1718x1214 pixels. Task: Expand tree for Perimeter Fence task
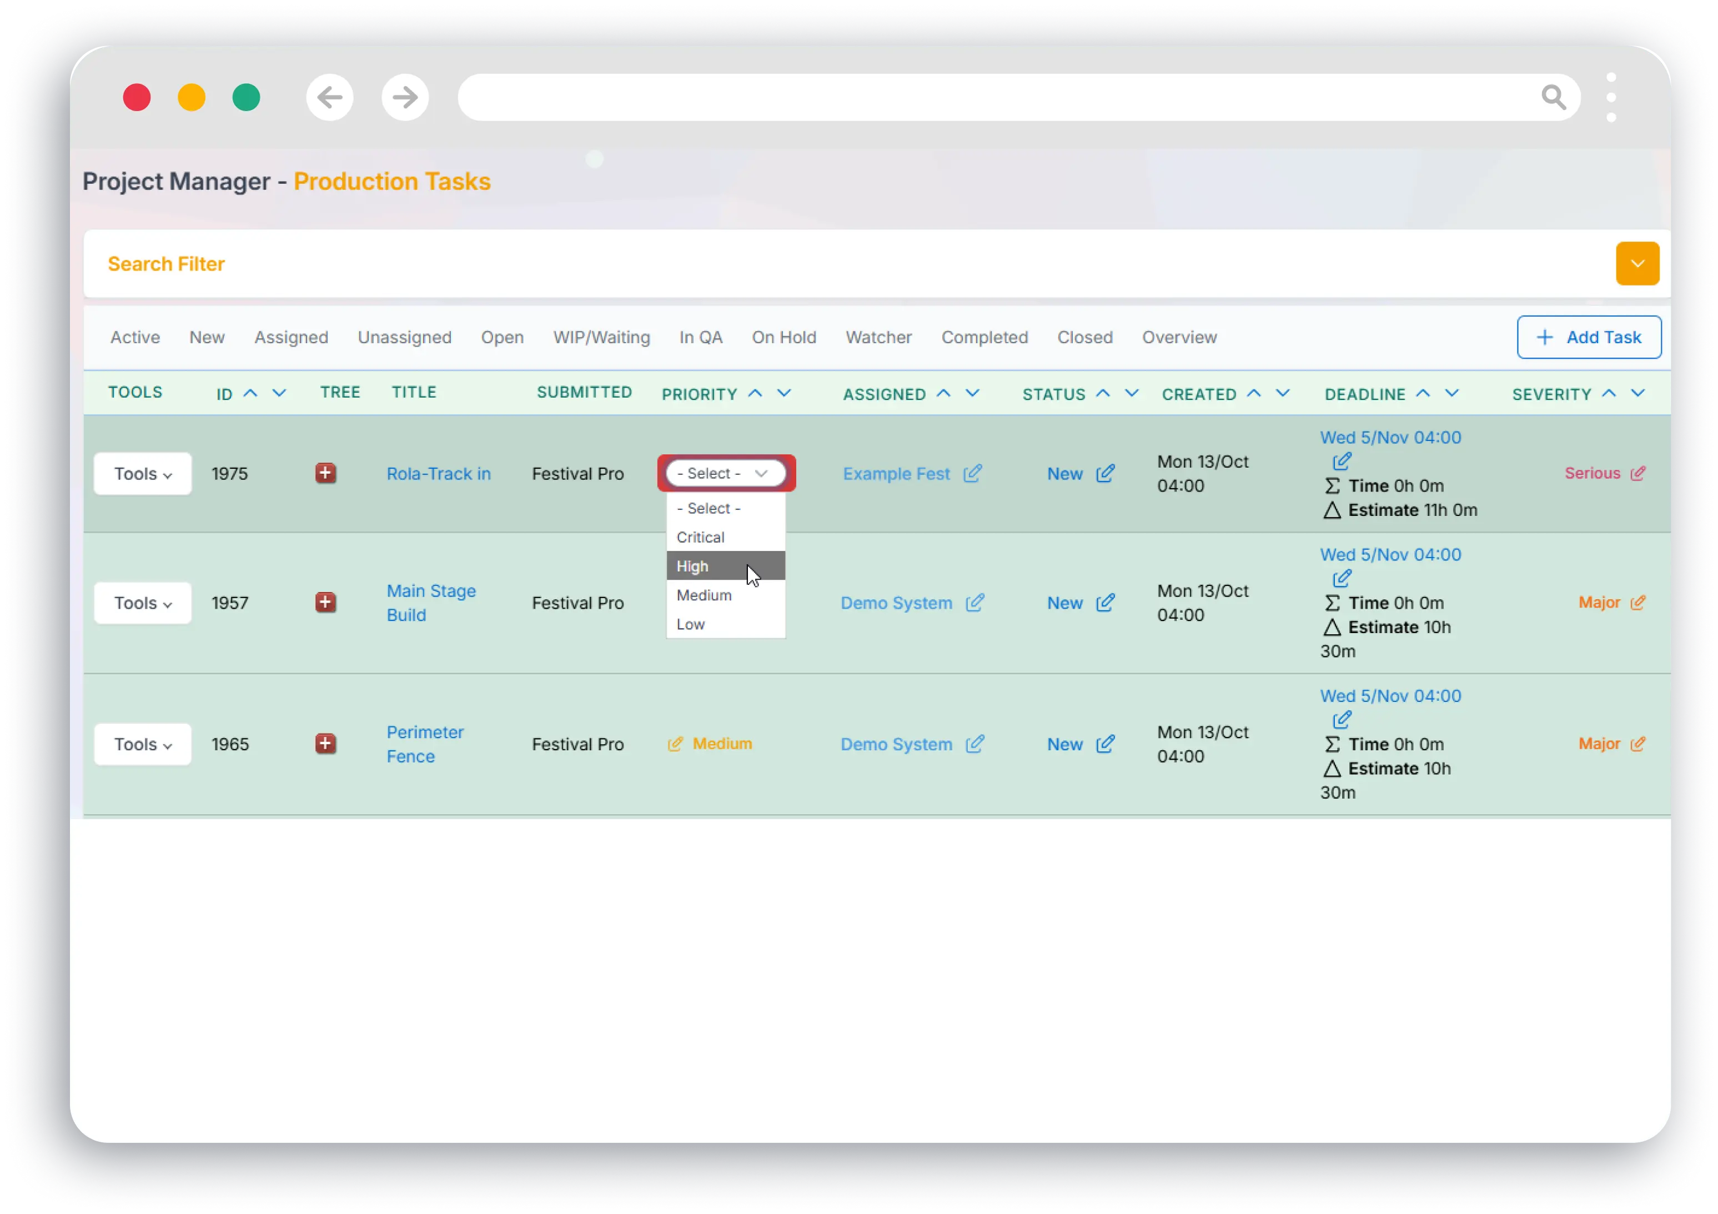pyautogui.click(x=325, y=744)
